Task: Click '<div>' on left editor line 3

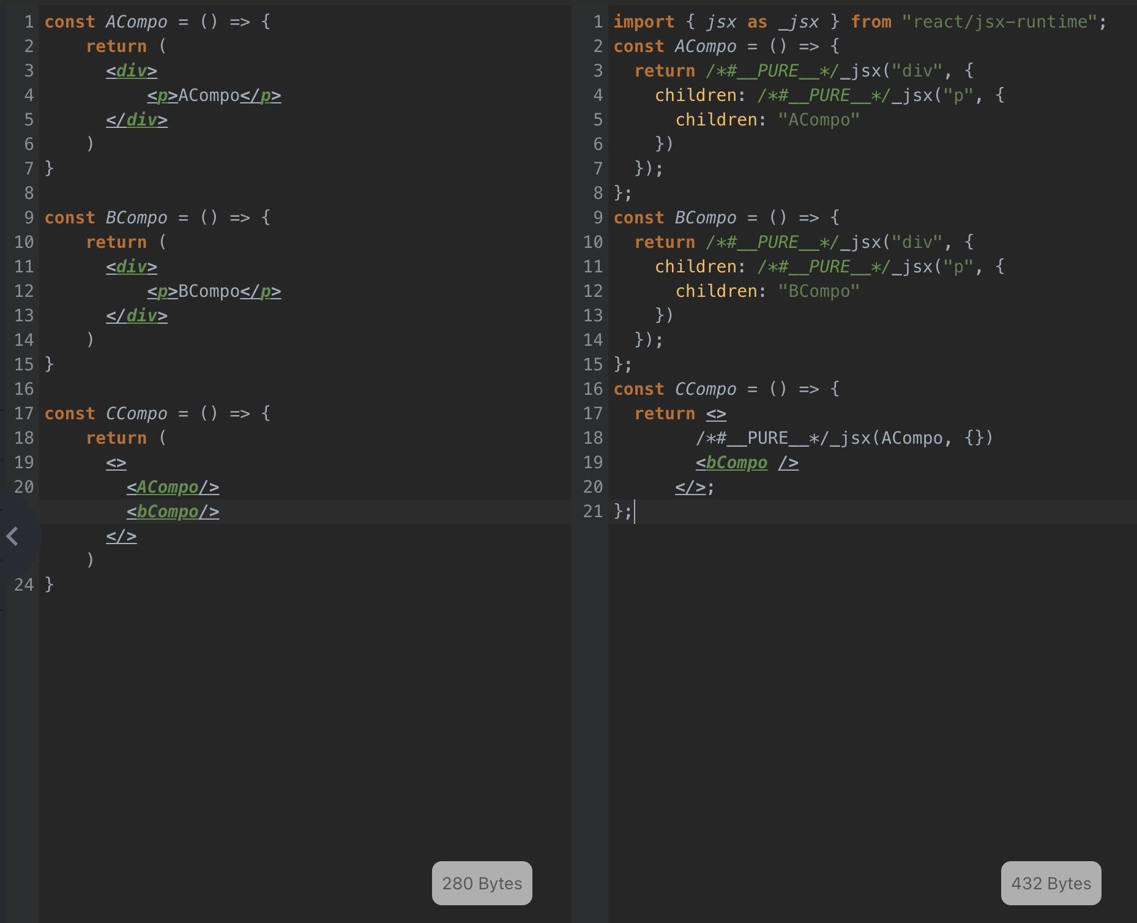Action: 132,71
